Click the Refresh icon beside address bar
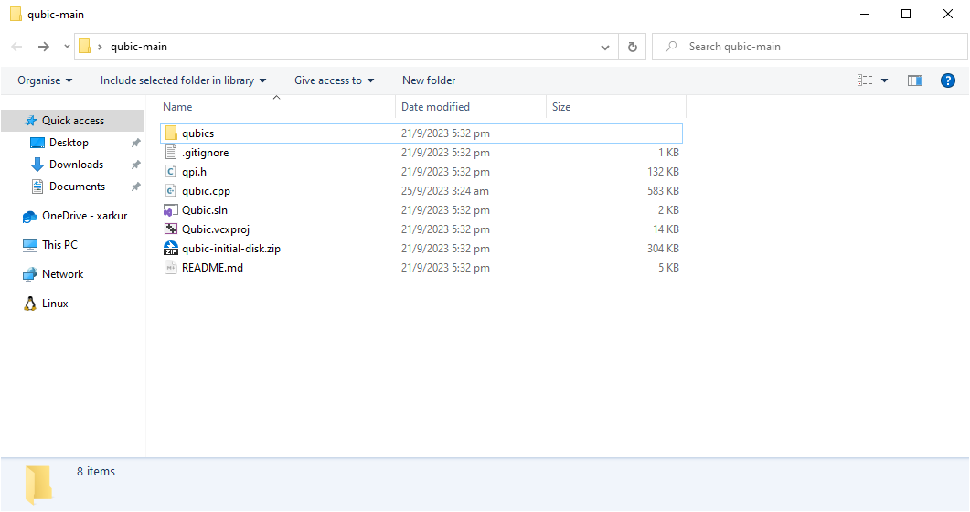 (x=633, y=47)
